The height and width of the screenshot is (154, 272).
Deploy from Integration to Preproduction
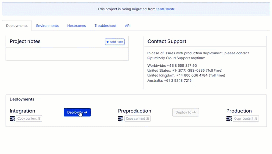77,112
